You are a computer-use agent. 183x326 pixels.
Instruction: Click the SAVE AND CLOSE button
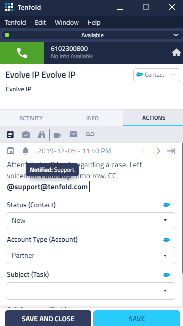pos(48,319)
